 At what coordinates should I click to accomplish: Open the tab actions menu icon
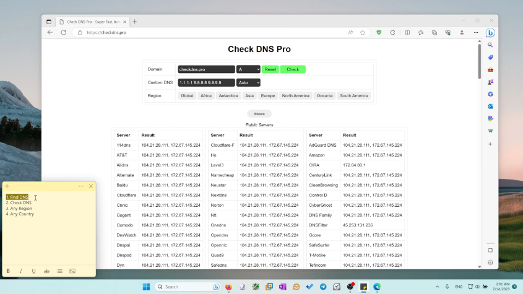49,22
